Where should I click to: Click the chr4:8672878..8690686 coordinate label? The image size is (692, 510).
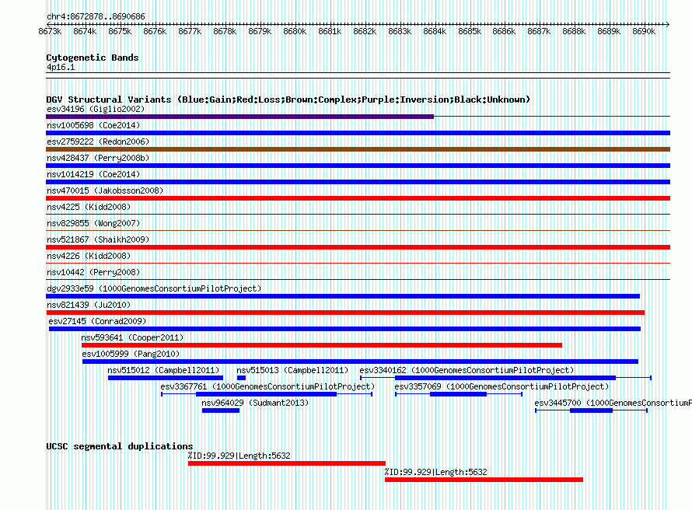(96, 16)
